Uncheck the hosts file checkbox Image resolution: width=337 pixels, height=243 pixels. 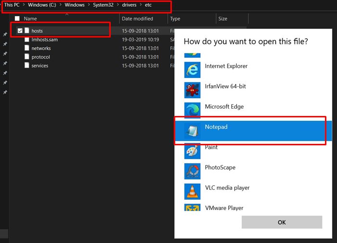(20, 31)
